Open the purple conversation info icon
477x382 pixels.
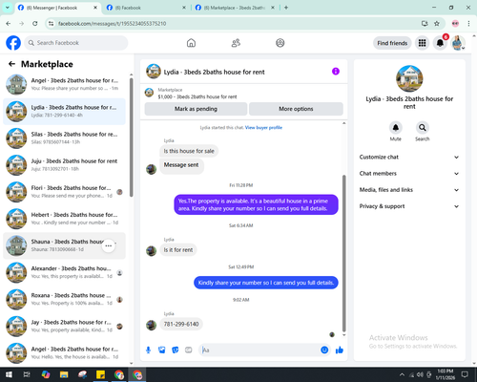pyautogui.click(x=336, y=72)
